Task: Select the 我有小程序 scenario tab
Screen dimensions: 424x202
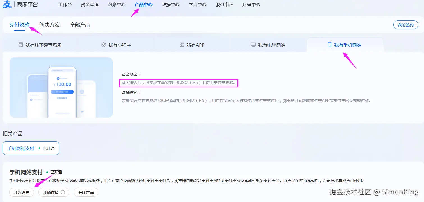Action: 116,45
